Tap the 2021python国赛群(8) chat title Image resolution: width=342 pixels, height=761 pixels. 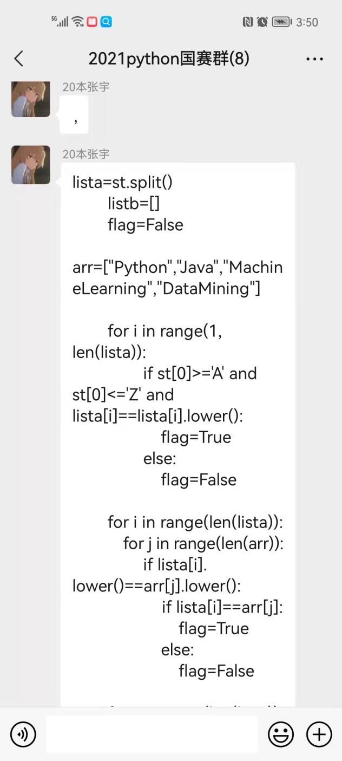tap(169, 58)
